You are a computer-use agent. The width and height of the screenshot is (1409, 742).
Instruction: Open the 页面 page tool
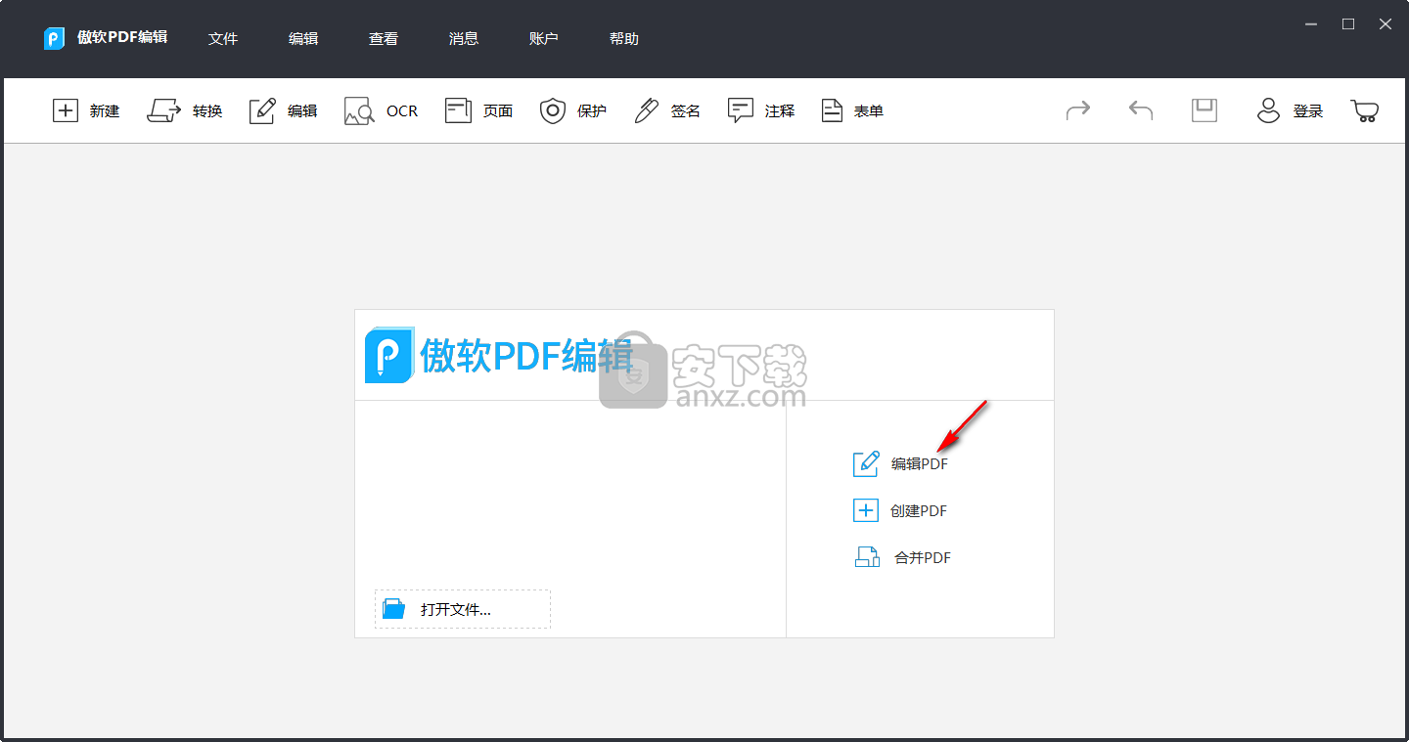click(478, 110)
